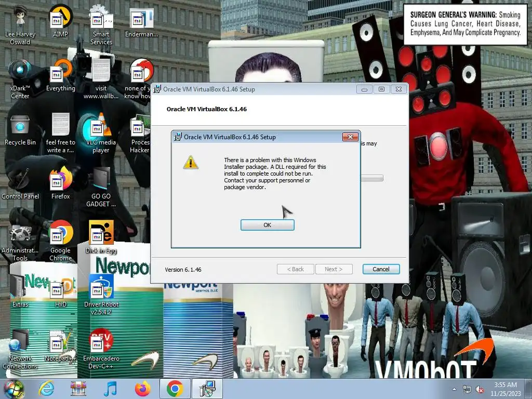Show hidden system tray icons
This screenshot has width=532, height=399.
(x=454, y=390)
